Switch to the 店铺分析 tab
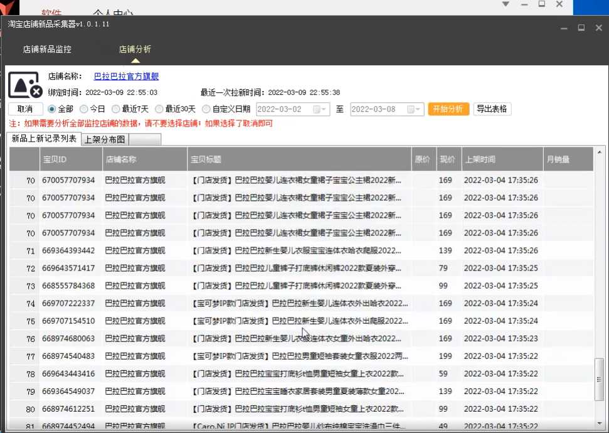The width and height of the screenshot is (609, 433). [x=135, y=50]
